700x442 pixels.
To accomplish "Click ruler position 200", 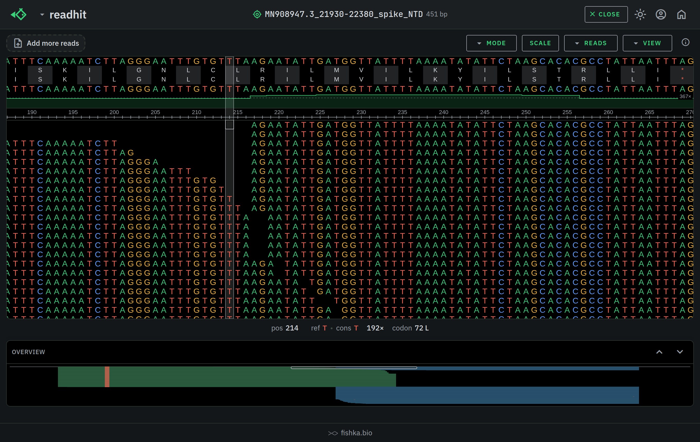I will tap(114, 112).
